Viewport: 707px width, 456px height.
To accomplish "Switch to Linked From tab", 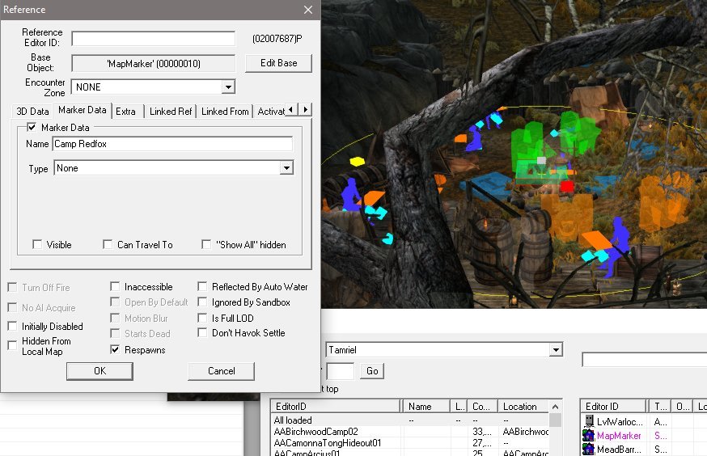I will (x=225, y=112).
